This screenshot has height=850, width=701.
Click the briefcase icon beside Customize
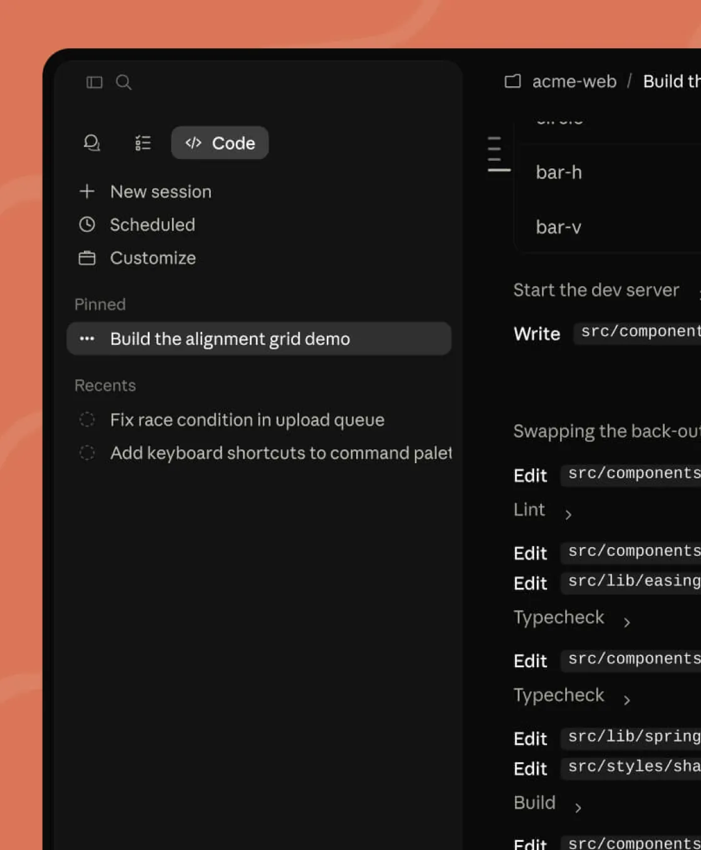point(87,258)
